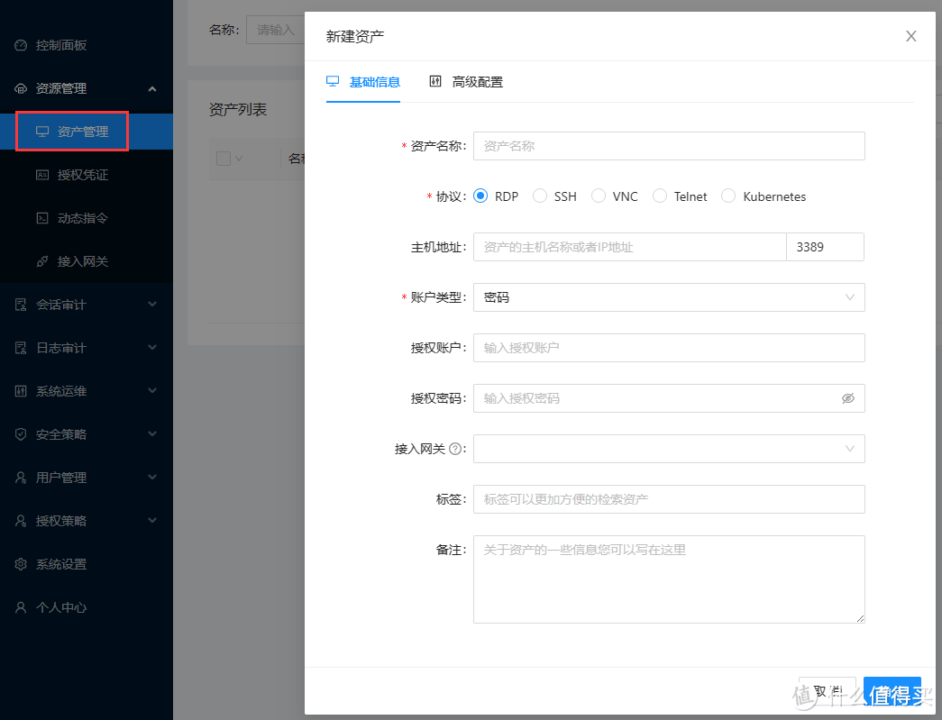
Task: Click the 取消 cancel button
Action: click(828, 691)
